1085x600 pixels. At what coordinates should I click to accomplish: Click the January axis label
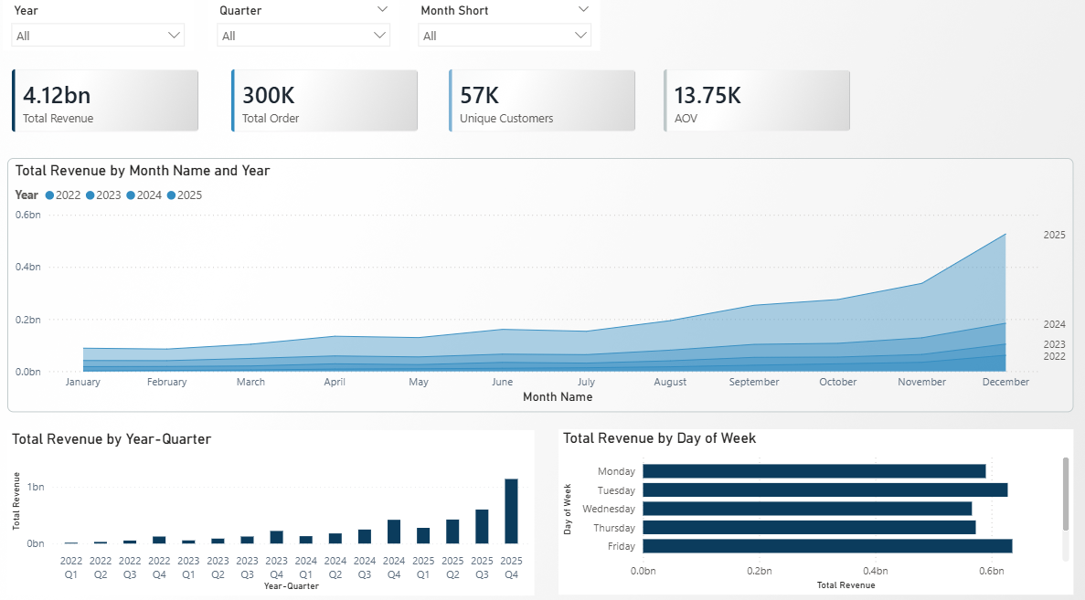[x=82, y=382]
